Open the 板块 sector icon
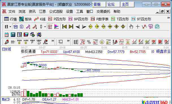This screenshot has width=172, height=104. (25, 19)
